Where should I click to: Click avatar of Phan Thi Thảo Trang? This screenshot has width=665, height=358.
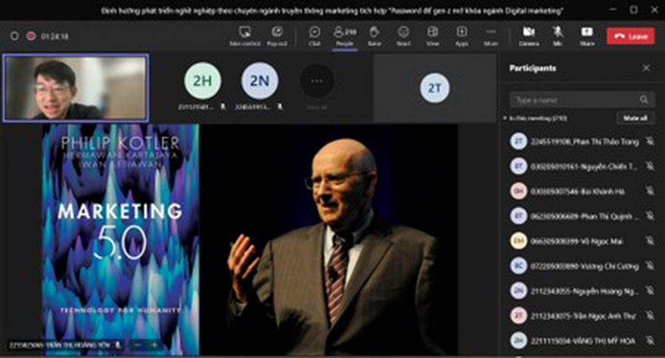coord(519,142)
